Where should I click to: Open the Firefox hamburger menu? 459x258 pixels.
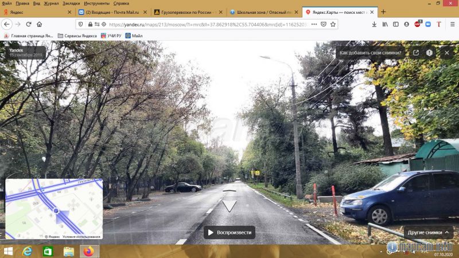(x=452, y=24)
